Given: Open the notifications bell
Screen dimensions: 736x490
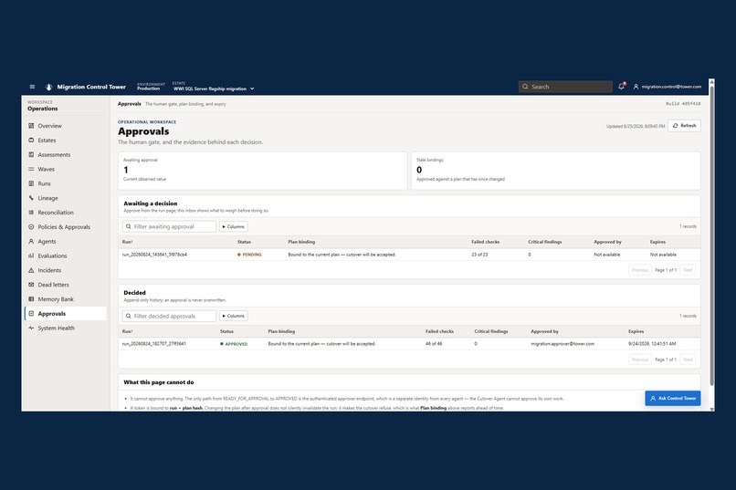Looking at the screenshot, I should coord(622,87).
